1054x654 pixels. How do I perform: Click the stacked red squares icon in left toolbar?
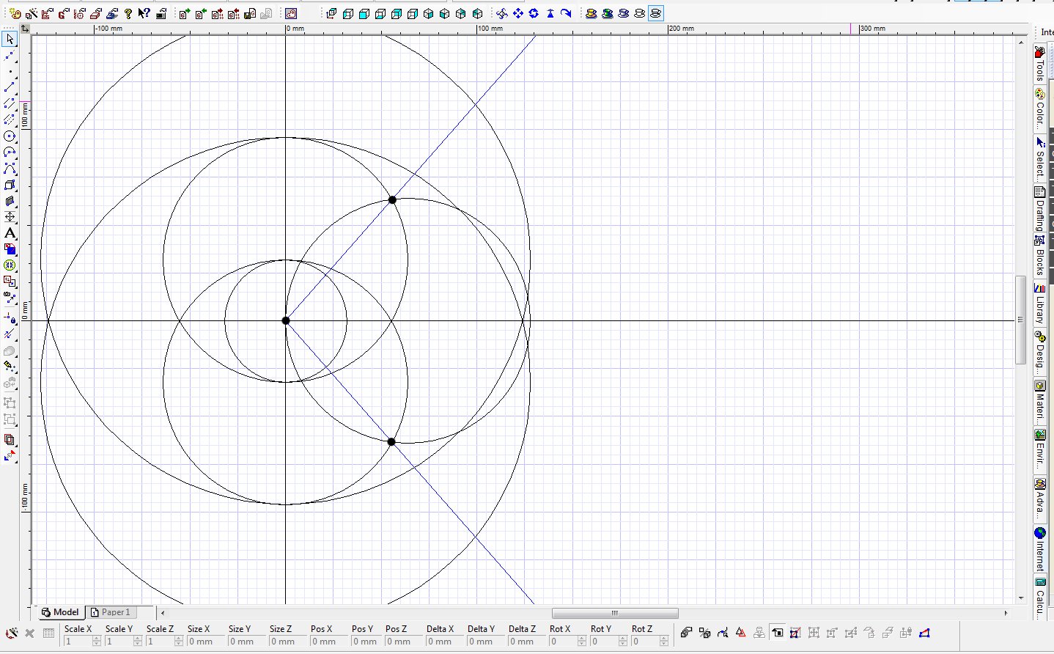click(10, 440)
